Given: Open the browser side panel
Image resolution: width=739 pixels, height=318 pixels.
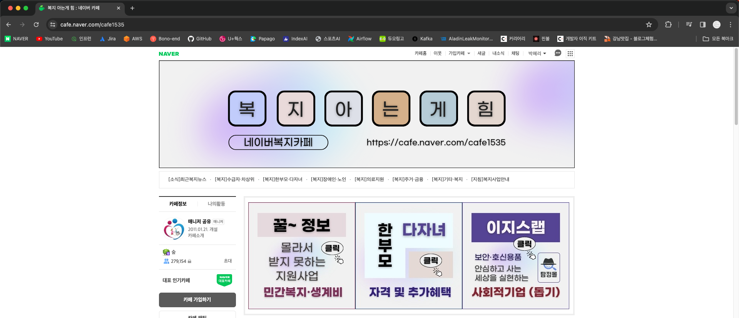Looking at the screenshot, I should (703, 25).
